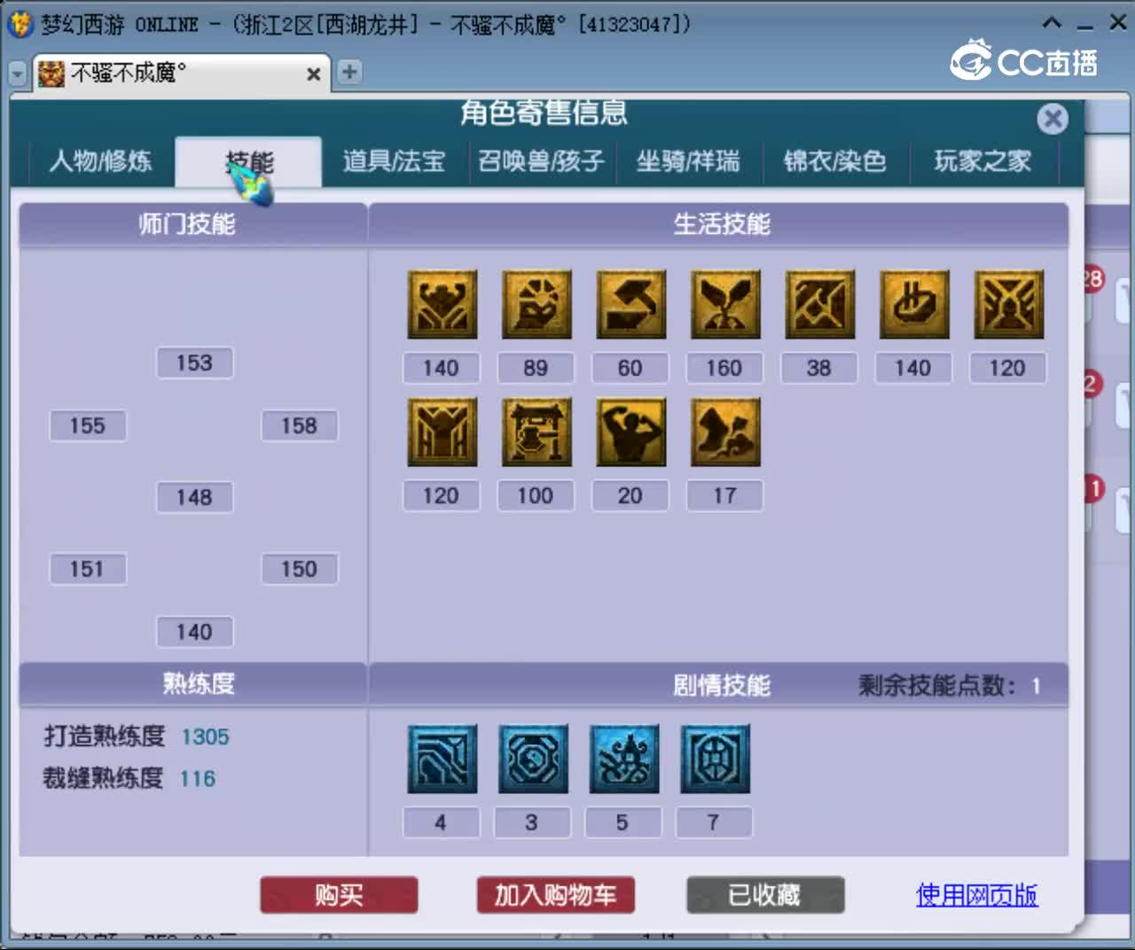Click the blue story skill icon with level 5
Viewport: 1135px width, 950px height.
[624, 759]
